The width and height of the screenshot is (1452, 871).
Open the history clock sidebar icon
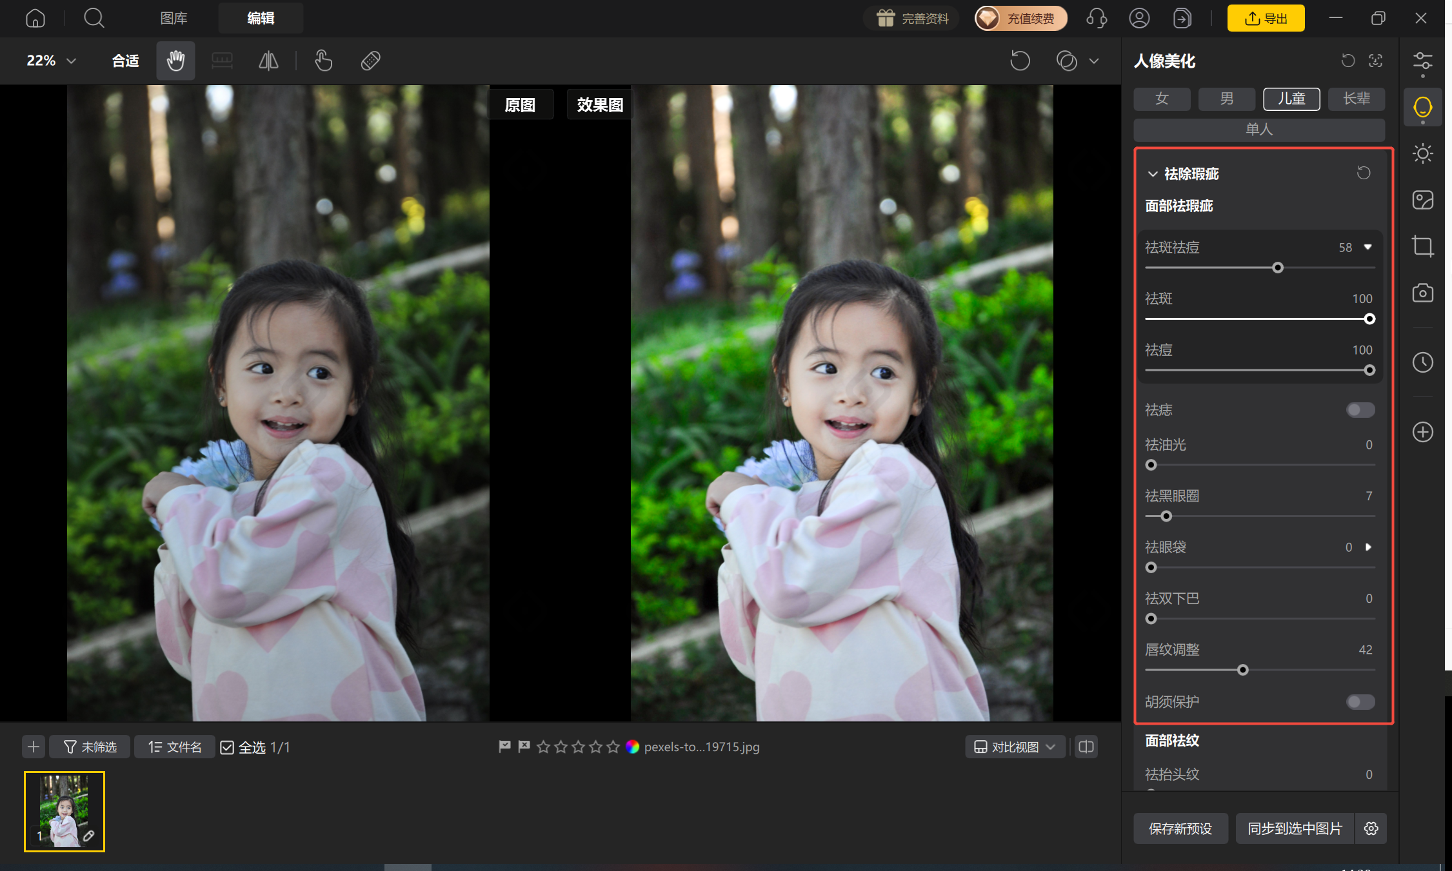[x=1422, y=362]
